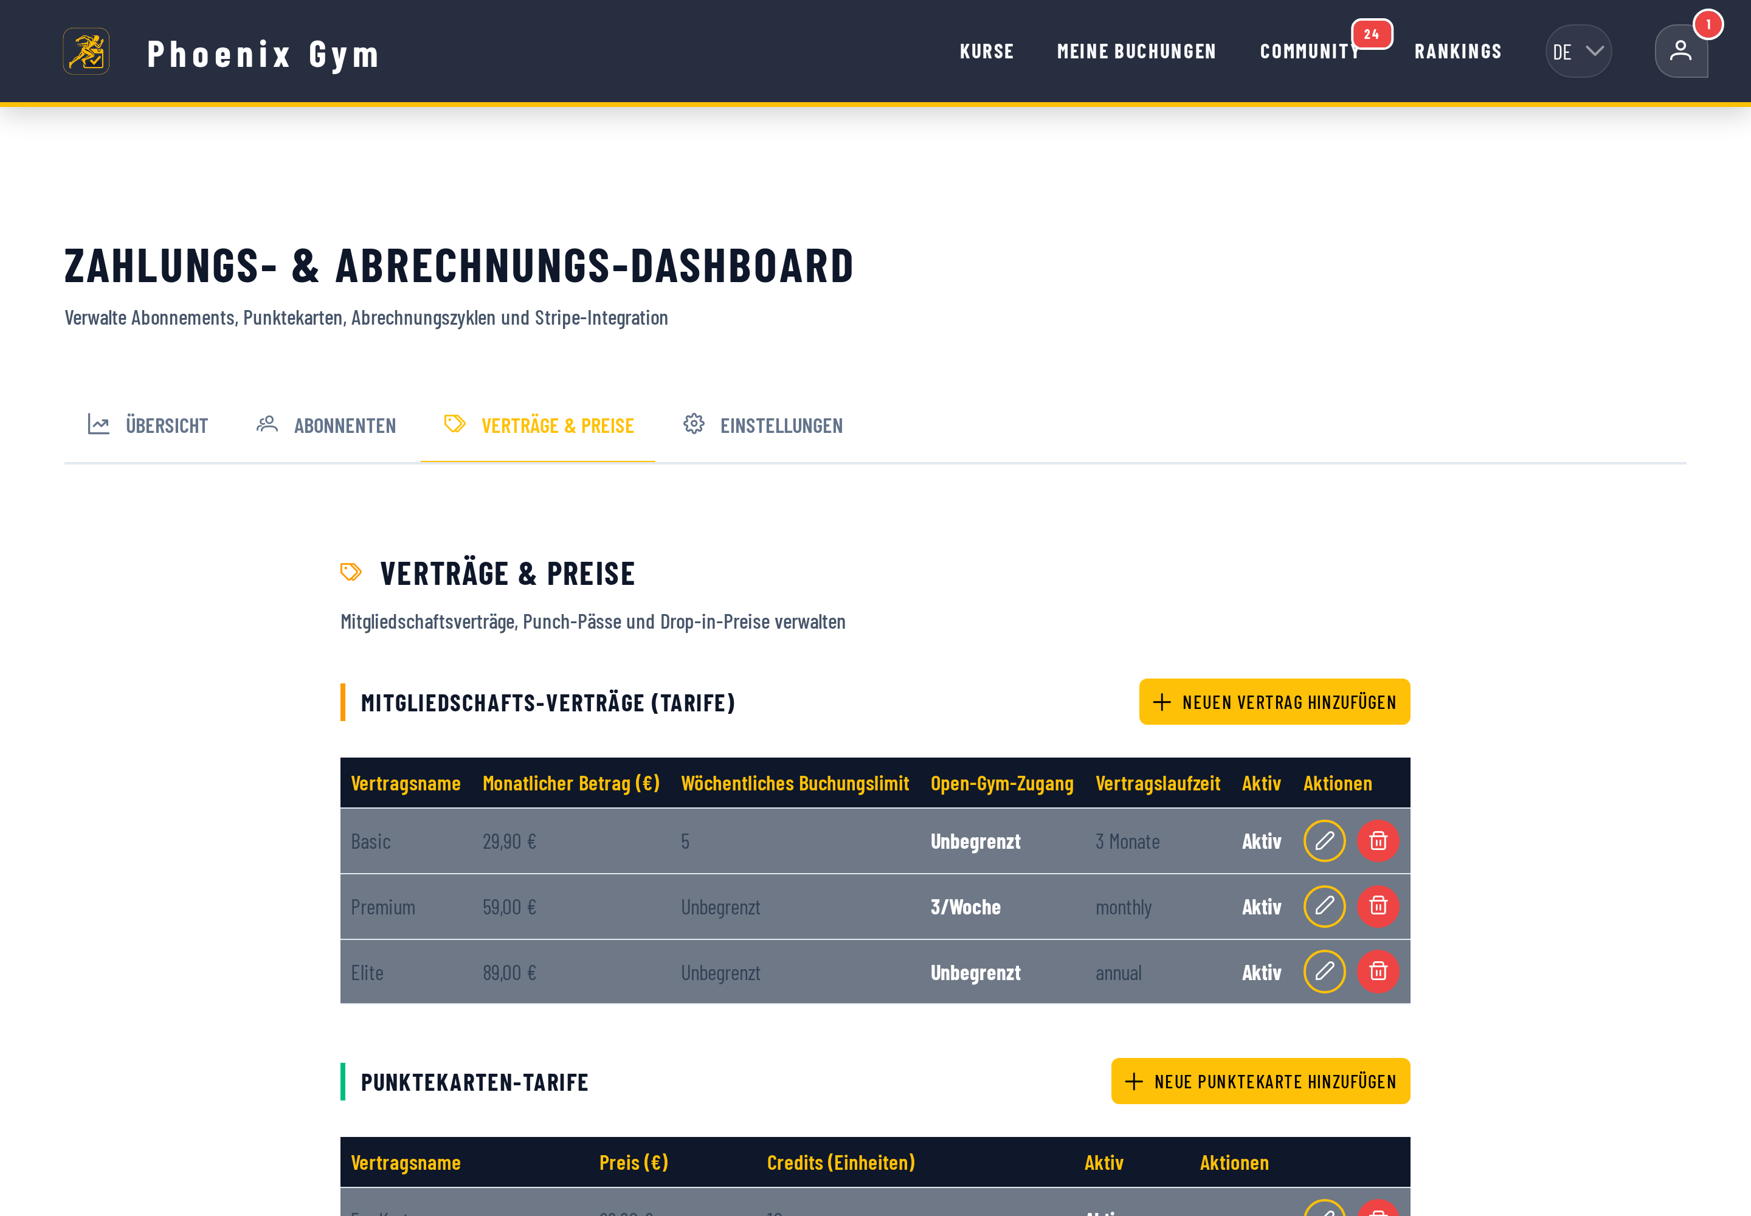This screenshot has height=1216, width=1751.
Task: Click the Phoenix Gym logo icon
Action: [x=86, y=51]
